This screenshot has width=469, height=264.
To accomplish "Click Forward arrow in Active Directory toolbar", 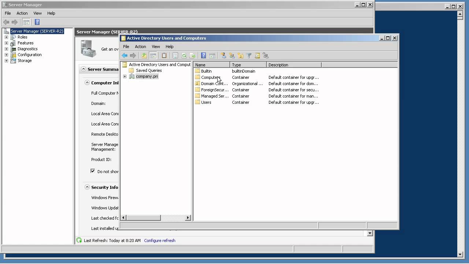I will (x=133, y=56).
